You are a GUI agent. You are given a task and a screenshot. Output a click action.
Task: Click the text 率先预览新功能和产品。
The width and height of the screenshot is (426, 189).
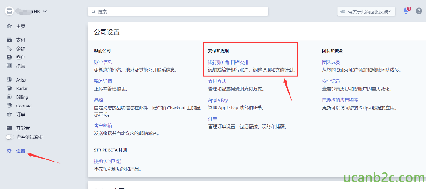coord(118,169)
